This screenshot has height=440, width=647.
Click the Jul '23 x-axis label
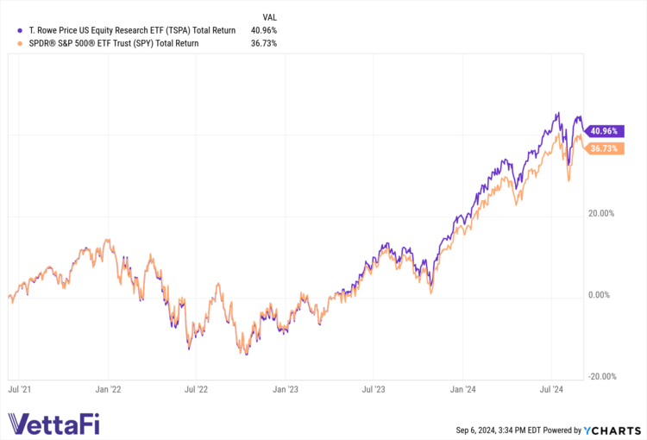point(374,390)
